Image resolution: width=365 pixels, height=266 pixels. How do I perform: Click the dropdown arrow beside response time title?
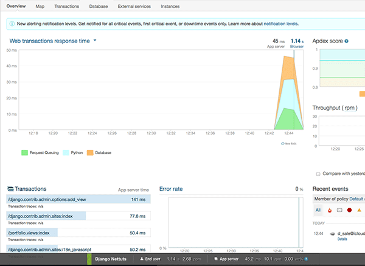[x=95, y=41]
